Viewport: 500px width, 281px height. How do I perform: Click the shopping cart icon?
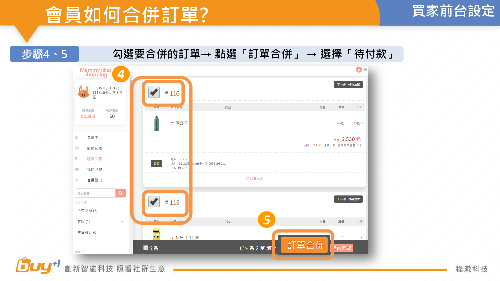pyautogui.click(x=365, y=70)
